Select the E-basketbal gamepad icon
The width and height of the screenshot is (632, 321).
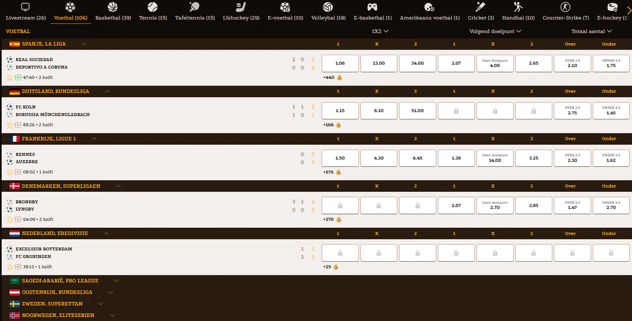(x=372, y=7)
